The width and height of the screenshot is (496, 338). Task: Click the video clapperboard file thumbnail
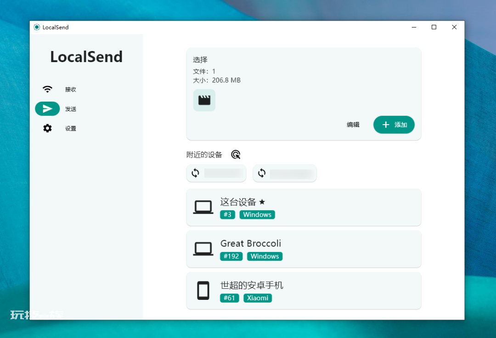point(204,100)
